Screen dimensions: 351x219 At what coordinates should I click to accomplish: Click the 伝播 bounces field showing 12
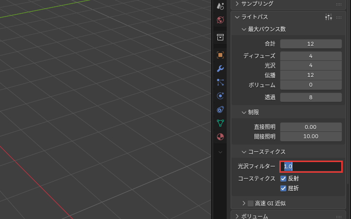[311, 75]
